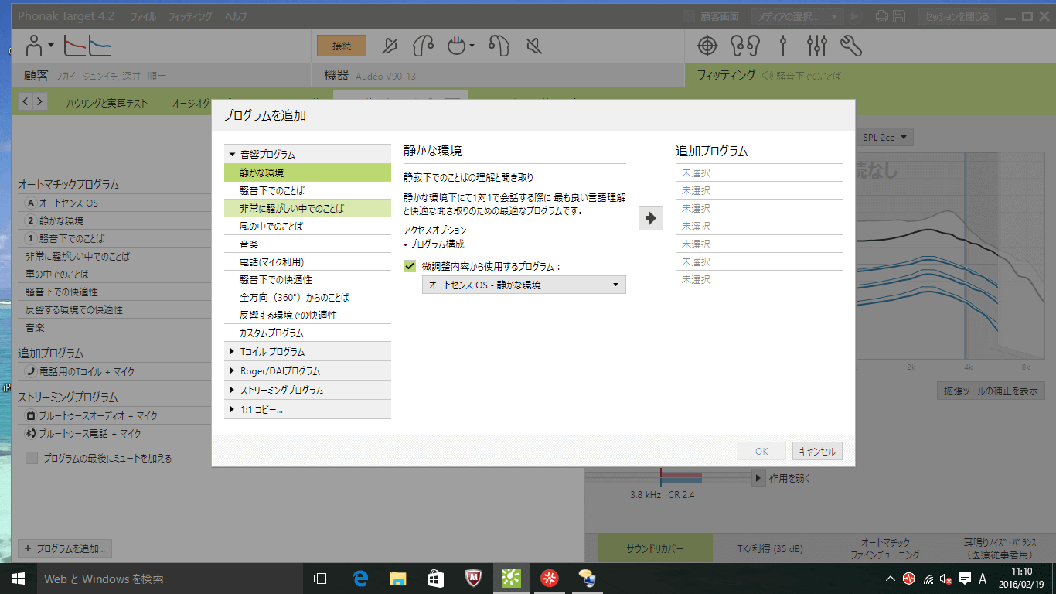Image resolution: width=1056 pixels, height=594 pixels.
Task: Click the セッションを閉じる button
Action: pos(956,16)
